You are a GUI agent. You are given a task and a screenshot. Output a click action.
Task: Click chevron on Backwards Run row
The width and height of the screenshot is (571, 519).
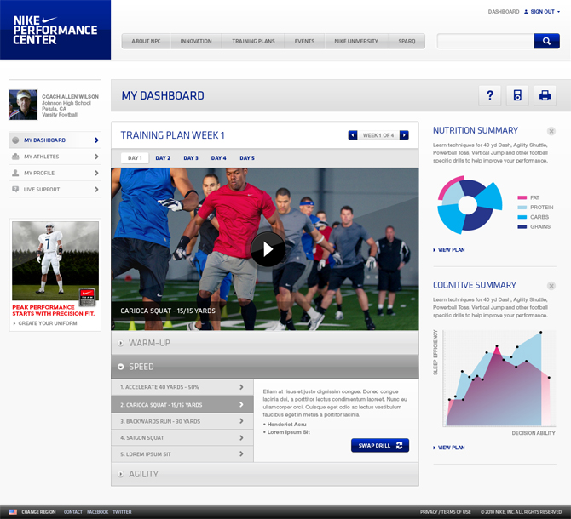click(241, 421)
